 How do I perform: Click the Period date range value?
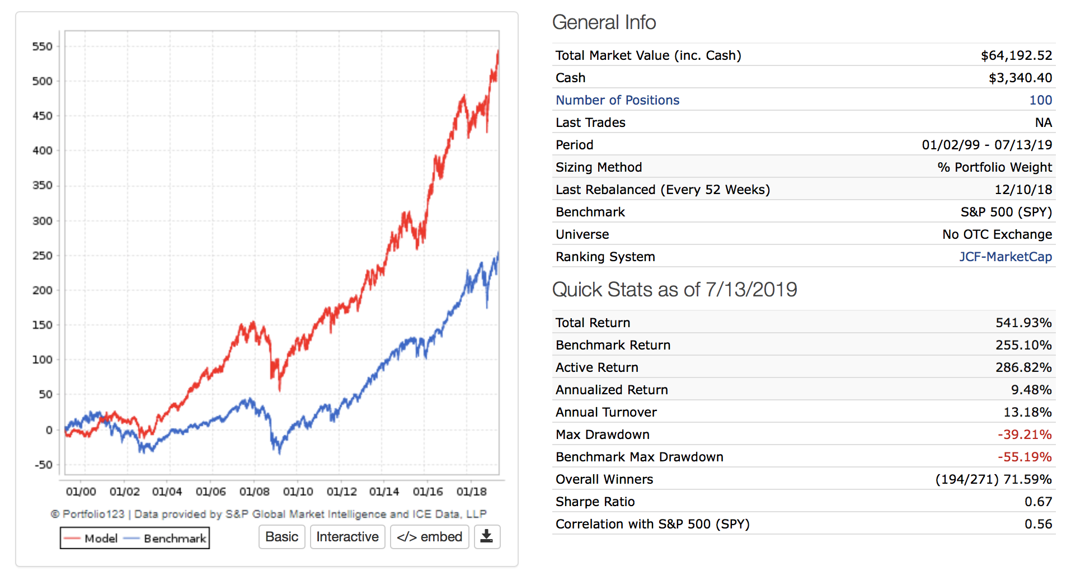pos(987,145)
